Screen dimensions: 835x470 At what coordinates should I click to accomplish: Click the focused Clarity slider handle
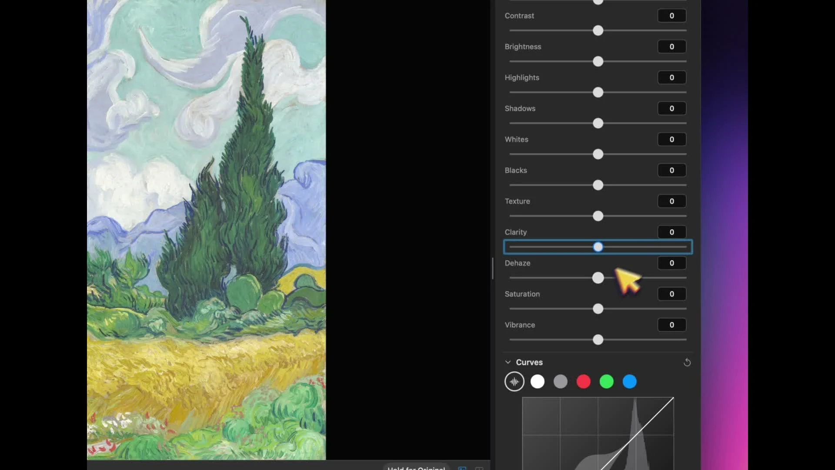[x=598, y=247]
